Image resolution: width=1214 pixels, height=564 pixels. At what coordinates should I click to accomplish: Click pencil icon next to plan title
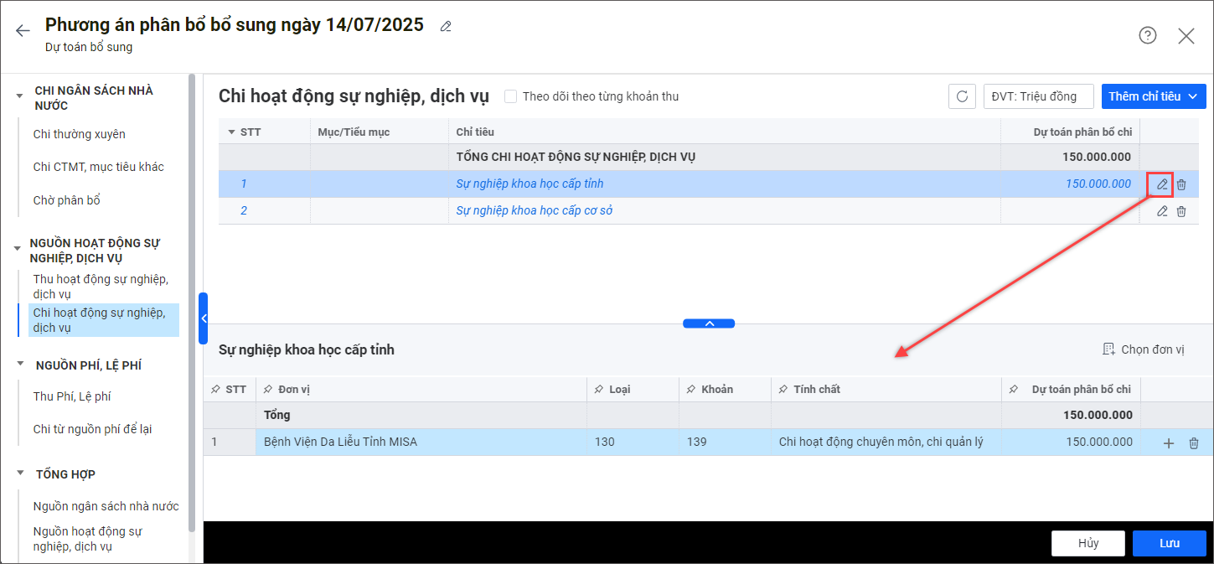[x=446, y=26]
